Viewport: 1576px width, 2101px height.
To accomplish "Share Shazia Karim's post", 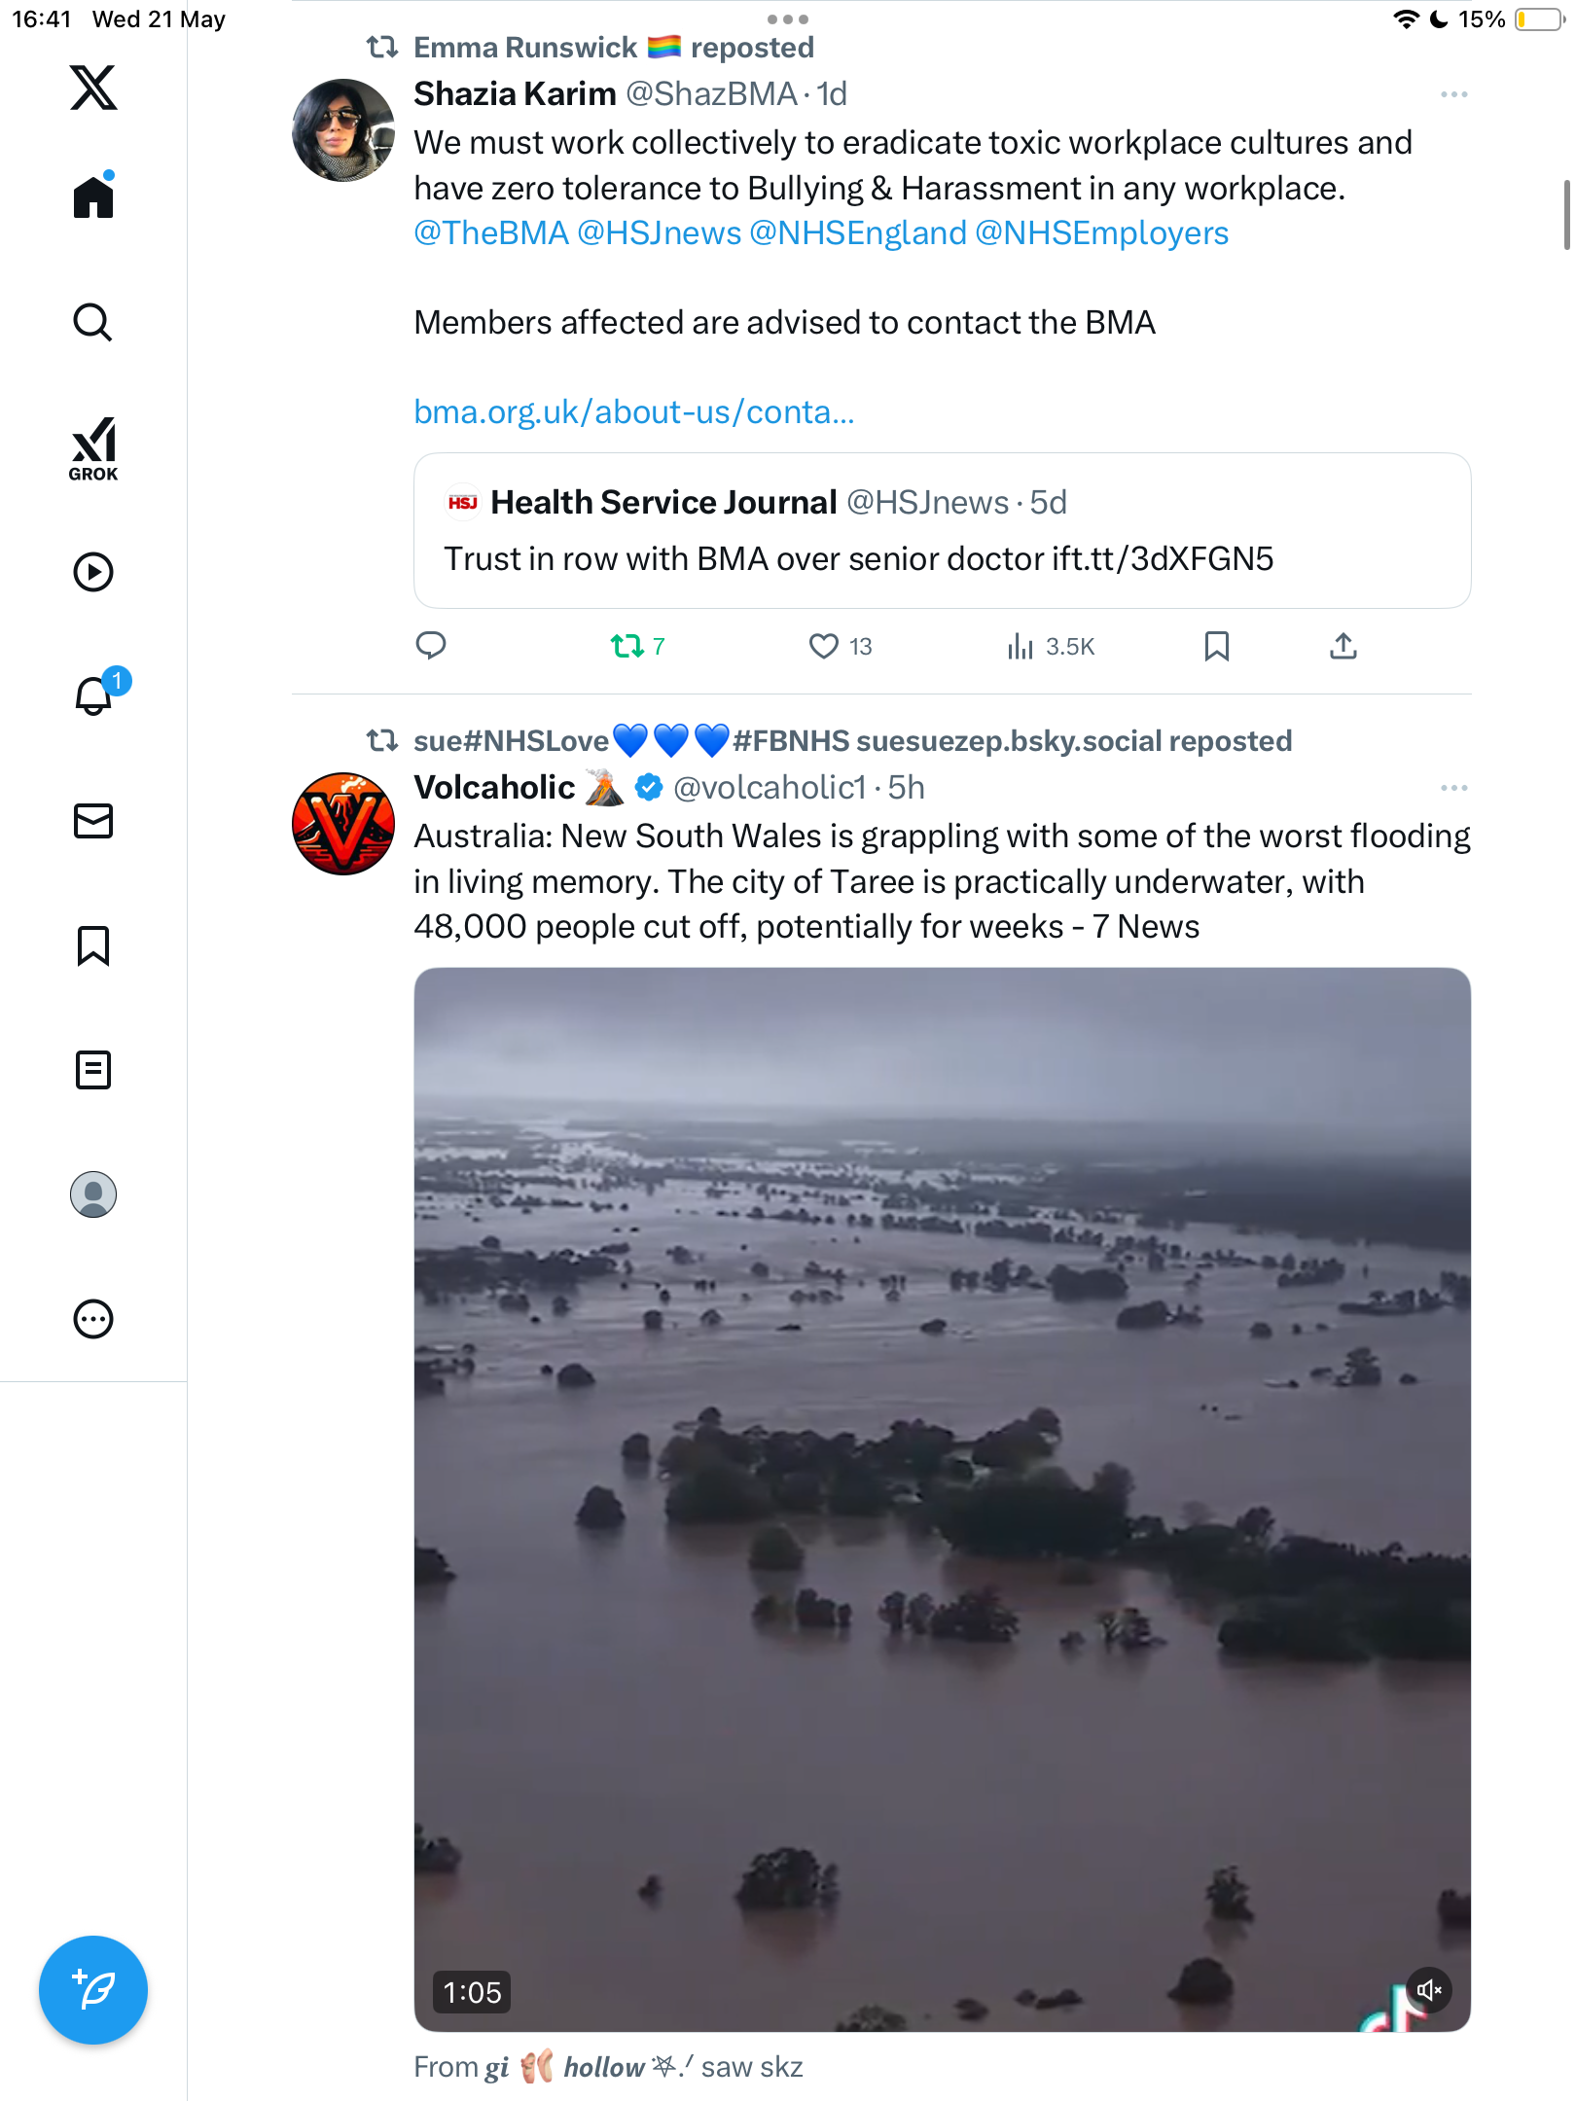I will pos(1343,646).
